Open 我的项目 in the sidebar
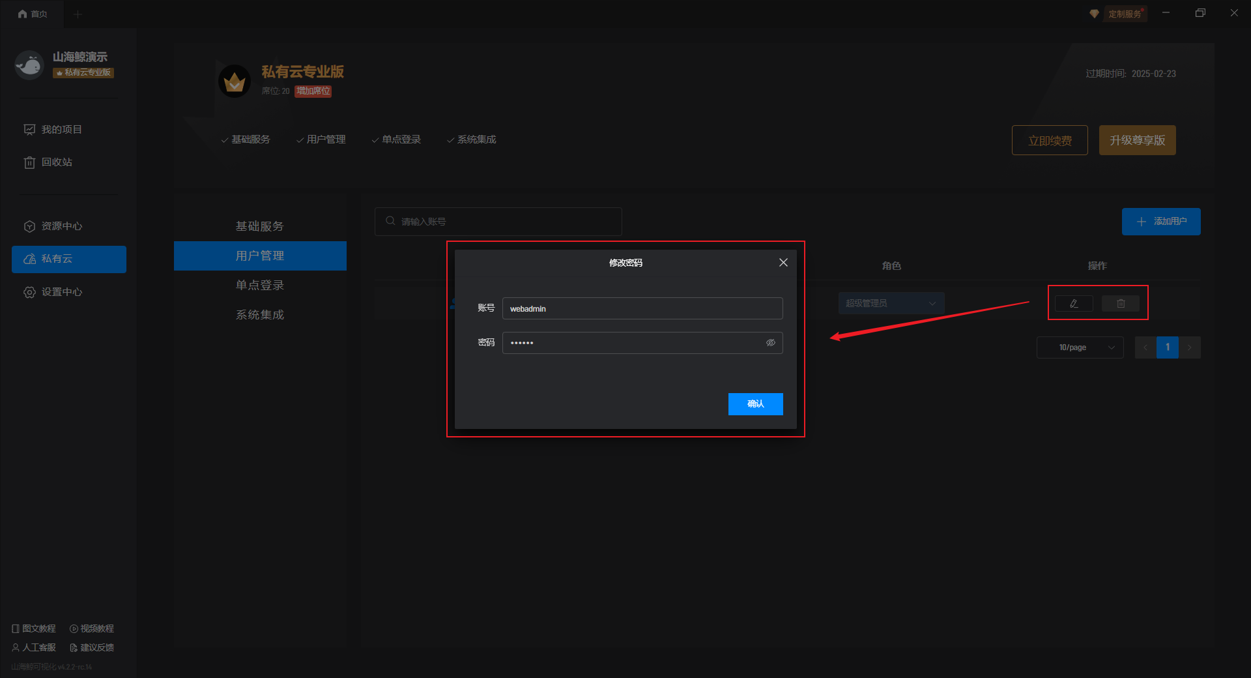Image resolution: width=1251 pixels, height=678 pixels. [53, 129]
